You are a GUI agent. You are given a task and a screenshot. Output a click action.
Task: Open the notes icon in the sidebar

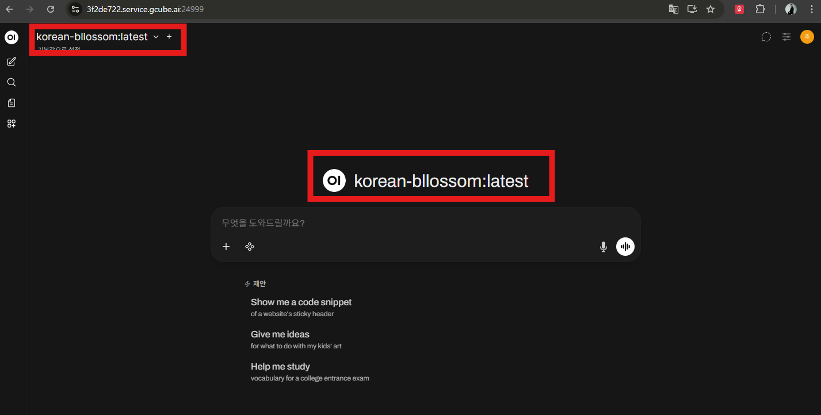tap(11, 103)
